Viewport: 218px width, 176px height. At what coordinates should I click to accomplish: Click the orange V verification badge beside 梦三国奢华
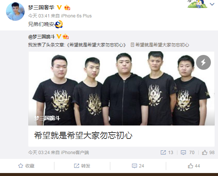click(x=59, y=7)
